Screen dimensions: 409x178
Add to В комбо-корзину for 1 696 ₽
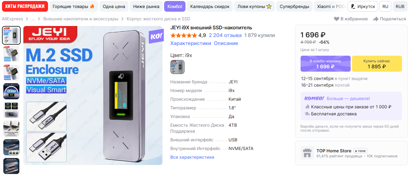coord(325,64)
